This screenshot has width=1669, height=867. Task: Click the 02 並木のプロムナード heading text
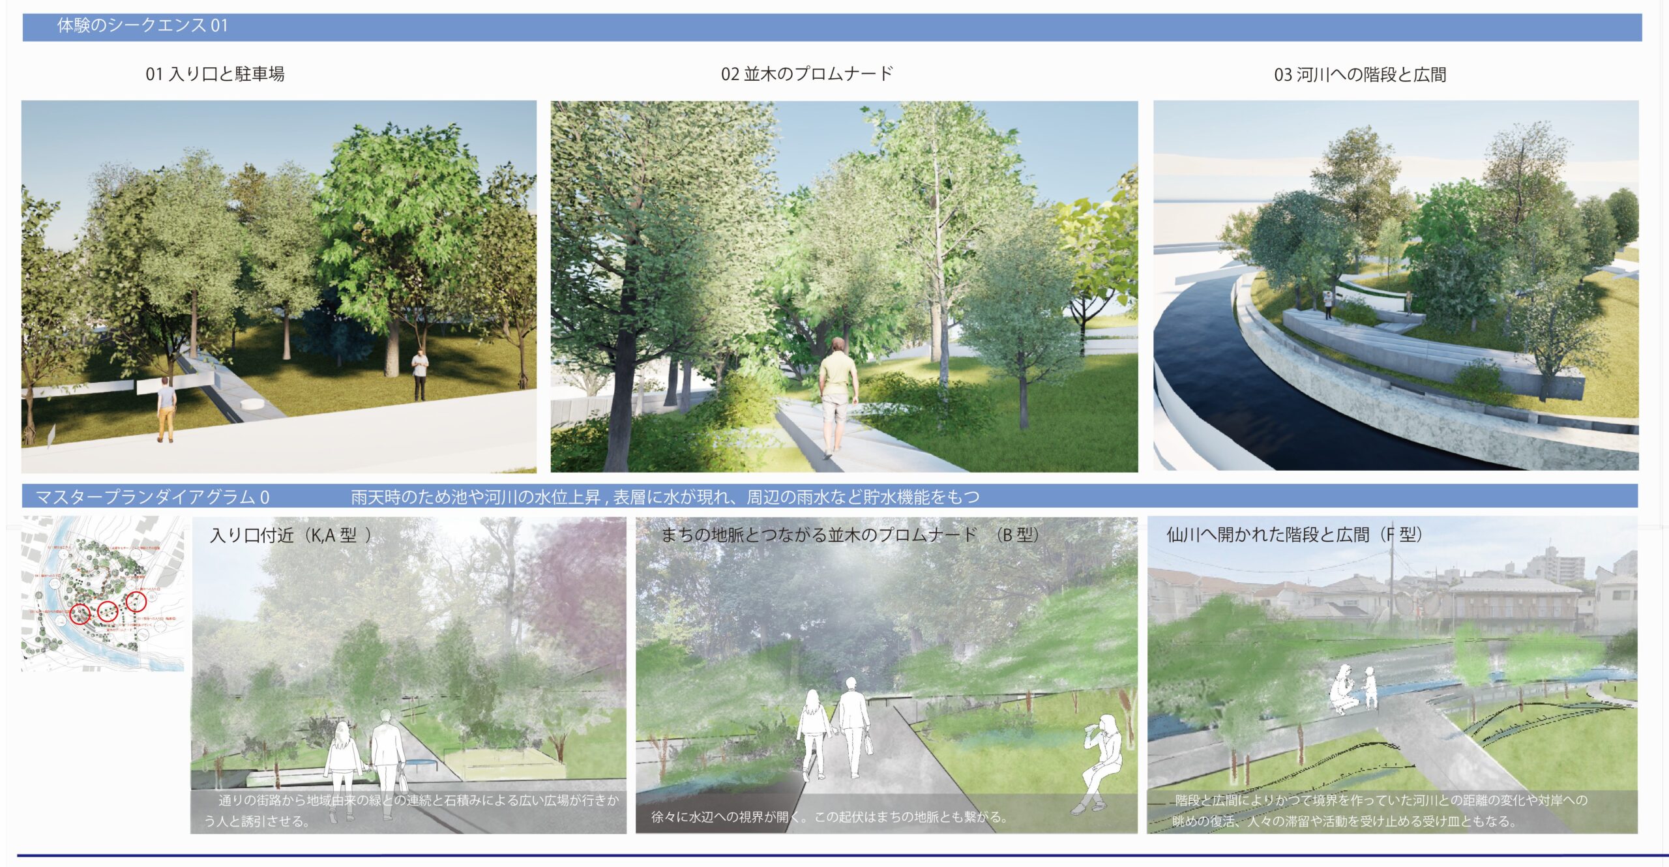click(x=806, y=74)
